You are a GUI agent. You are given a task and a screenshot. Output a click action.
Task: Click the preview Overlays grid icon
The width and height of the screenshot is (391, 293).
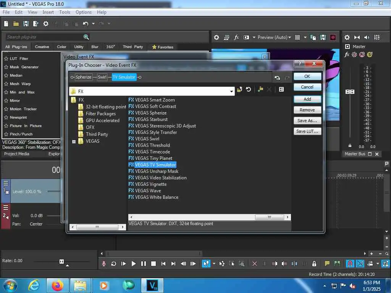[297, 37]
